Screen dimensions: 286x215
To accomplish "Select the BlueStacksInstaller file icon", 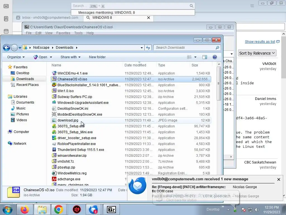I will [54, 85].
